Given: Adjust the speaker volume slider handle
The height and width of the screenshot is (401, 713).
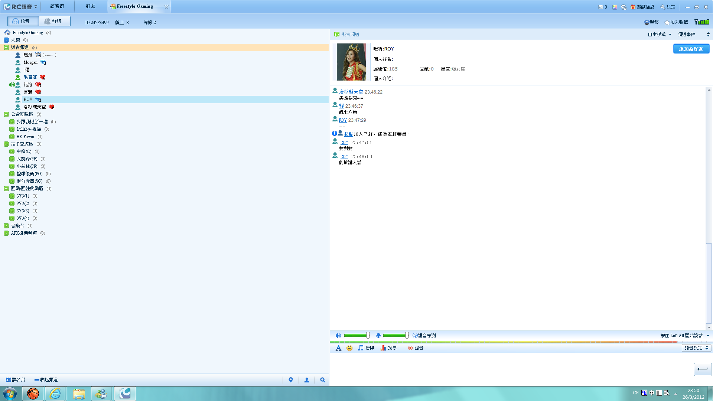Looking at the screenshot, I should point(368,336).
